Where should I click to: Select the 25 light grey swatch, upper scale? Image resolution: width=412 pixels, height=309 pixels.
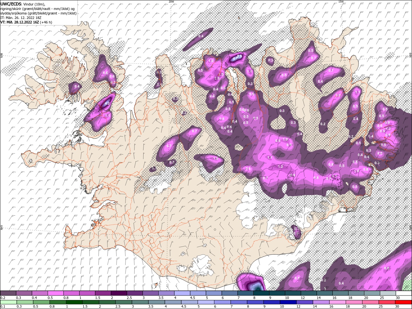388,293
